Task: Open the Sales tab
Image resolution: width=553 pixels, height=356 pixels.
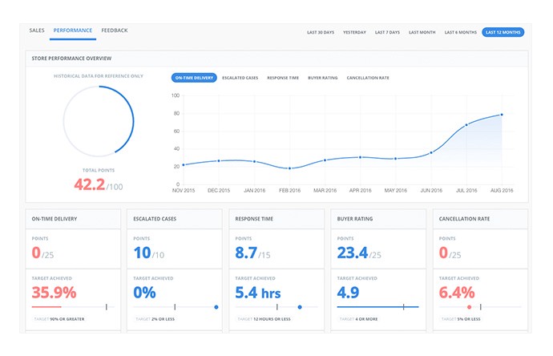Action: coord(37,30)
